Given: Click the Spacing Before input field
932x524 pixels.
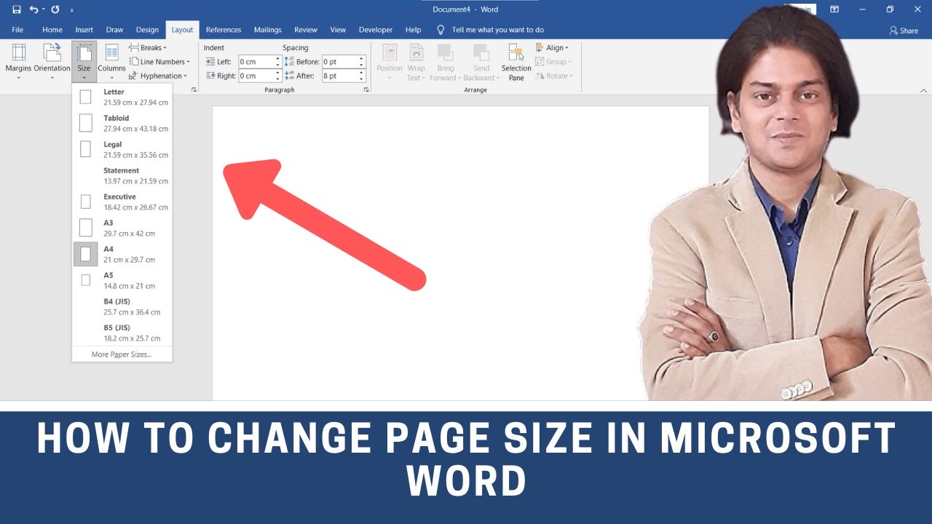Looking at the screenshot, I should point(340,62).
